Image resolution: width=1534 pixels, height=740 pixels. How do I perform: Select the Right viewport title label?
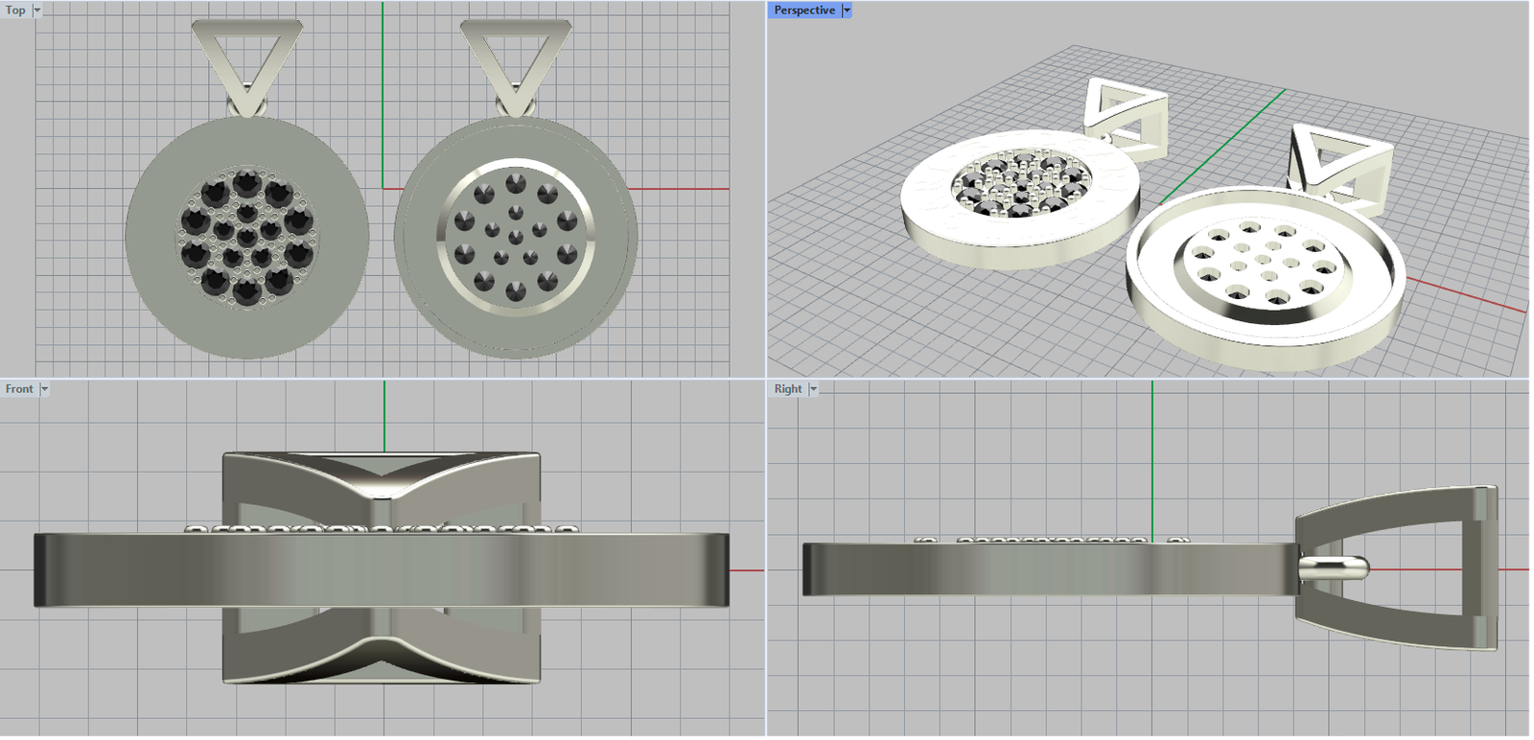pos(787,389)
